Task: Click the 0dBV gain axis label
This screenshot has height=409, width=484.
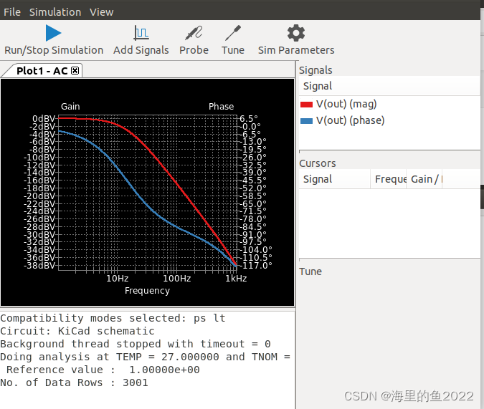Action: pos(44,119)
